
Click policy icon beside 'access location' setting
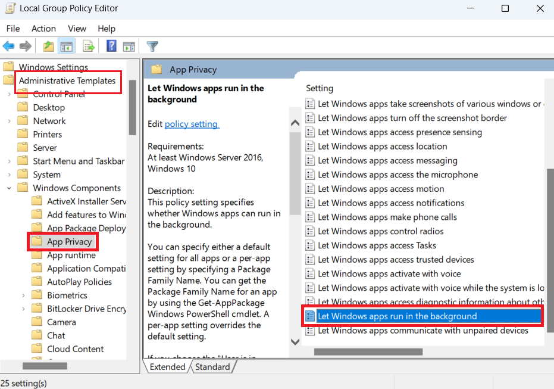point(310,146)
